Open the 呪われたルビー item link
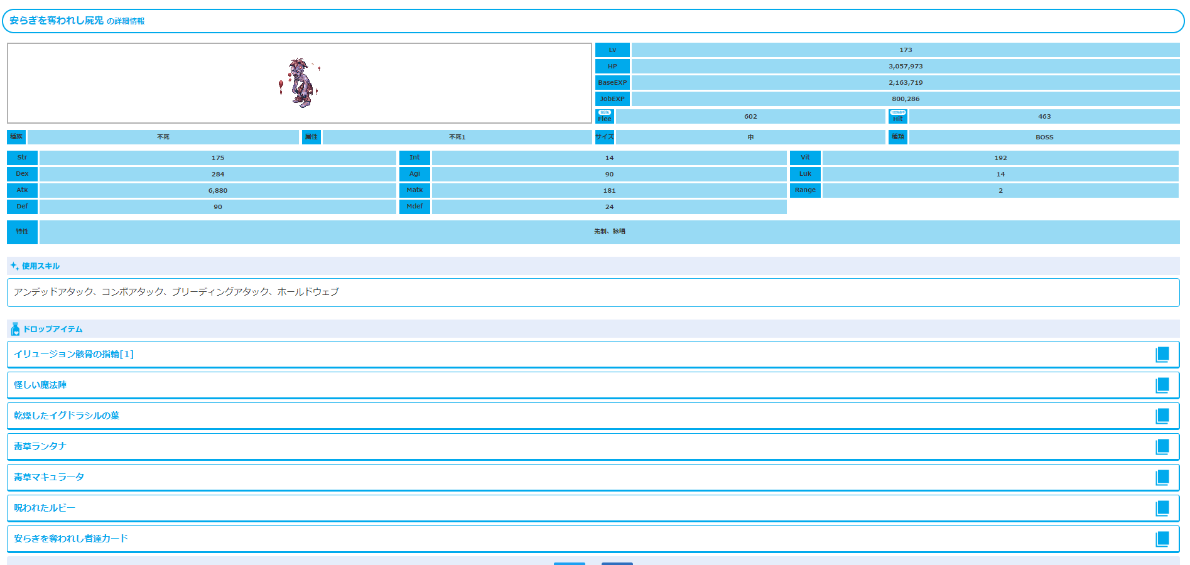Viewport: 1190px width, 565px height. tap(45, 508)
